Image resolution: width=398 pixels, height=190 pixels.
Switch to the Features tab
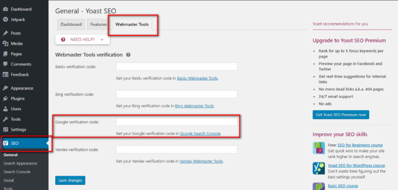pos(98,24)
